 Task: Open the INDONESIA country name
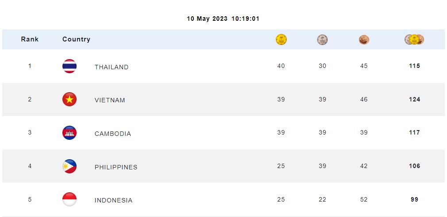pos(113,200)
